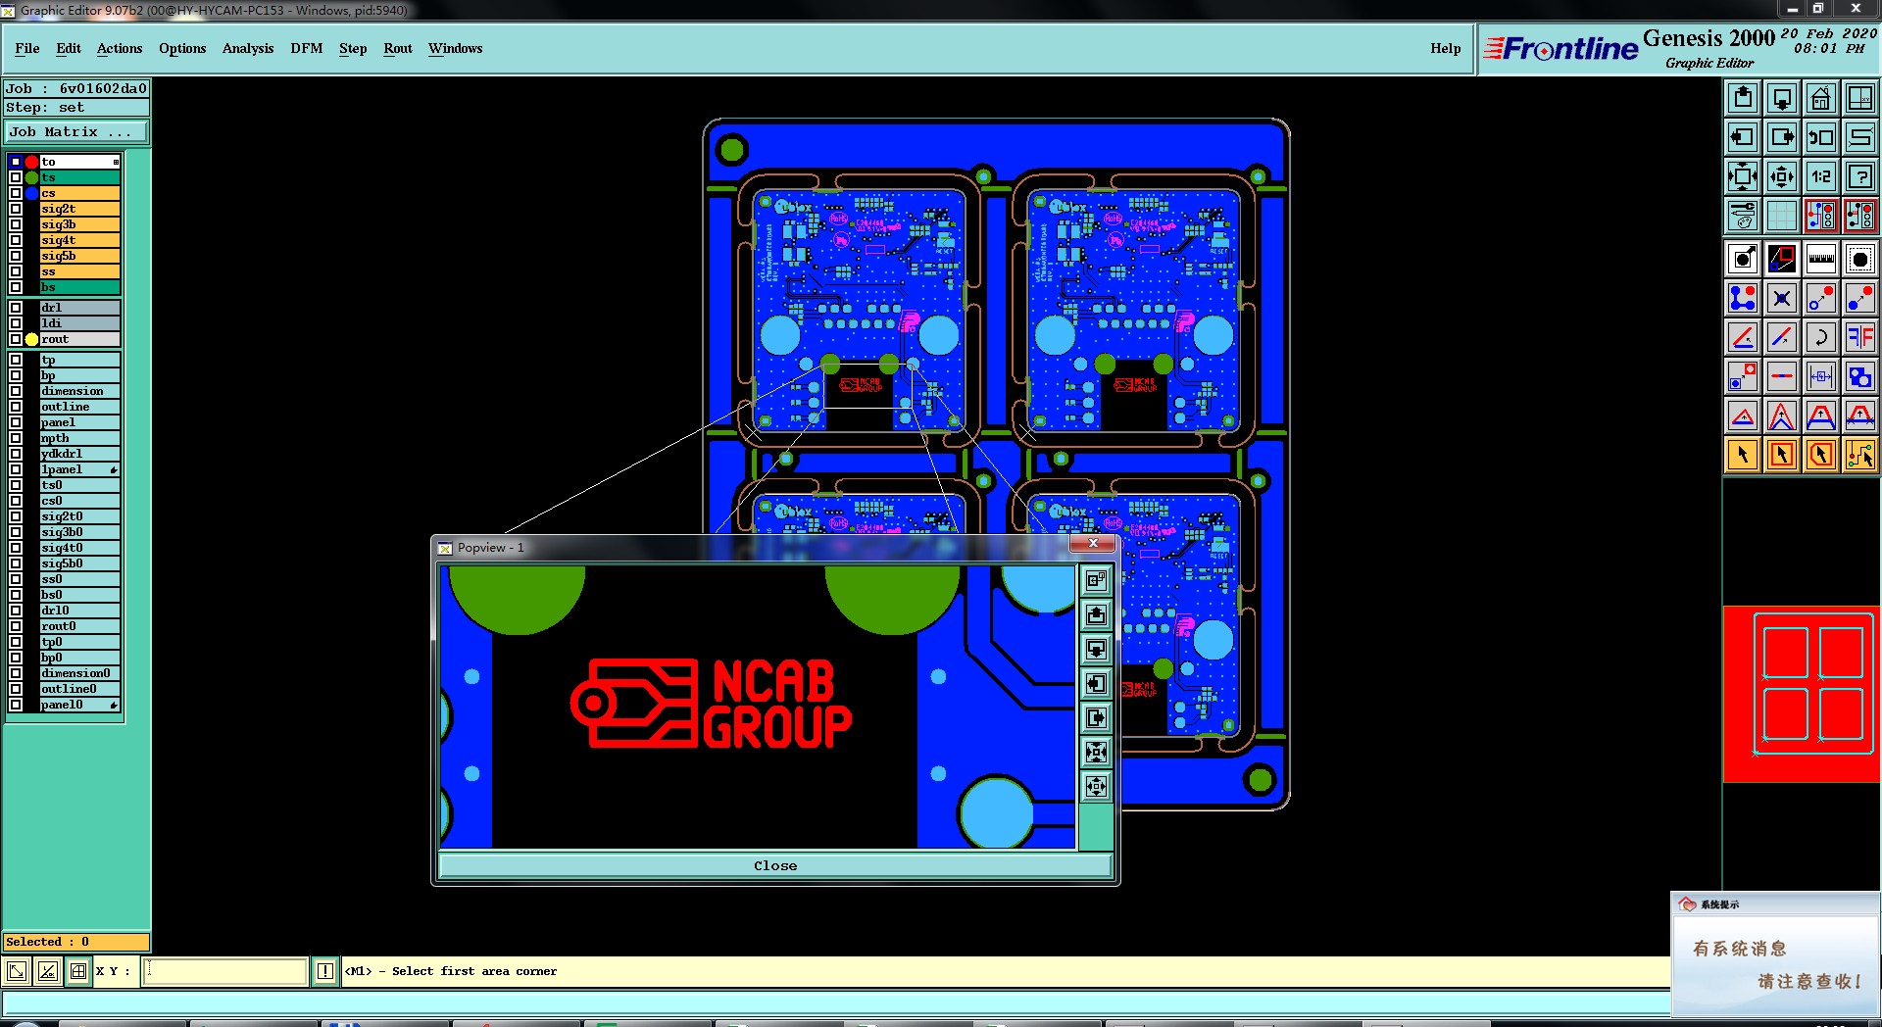Open the Actions menu
The width and height of the screenshot is (1882, 1027).
point(120,48)
